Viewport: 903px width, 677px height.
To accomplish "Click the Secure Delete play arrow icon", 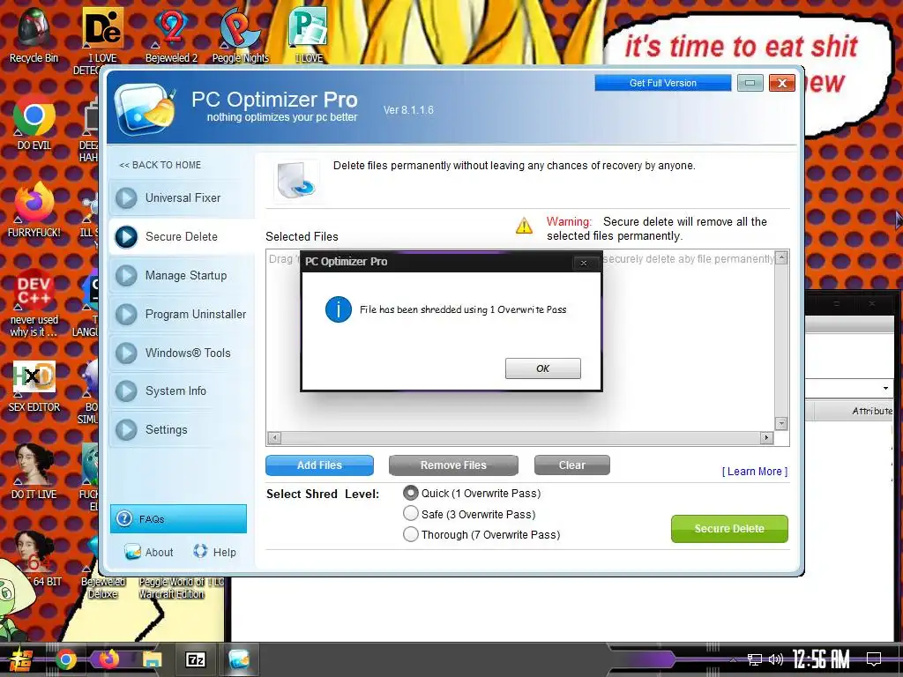I will (126, 236).
